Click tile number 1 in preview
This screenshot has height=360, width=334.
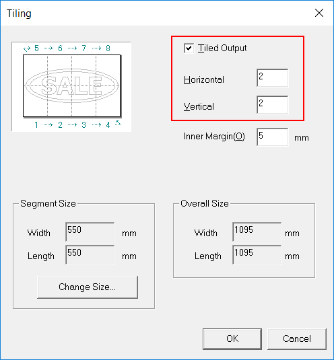pos(36,125)
